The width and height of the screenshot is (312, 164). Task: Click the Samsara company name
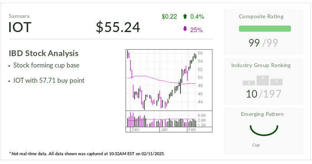coord(19,16)
